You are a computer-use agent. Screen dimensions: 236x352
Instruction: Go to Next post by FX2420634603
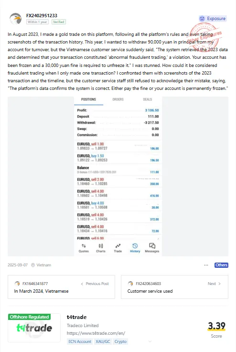click(174, 287)
